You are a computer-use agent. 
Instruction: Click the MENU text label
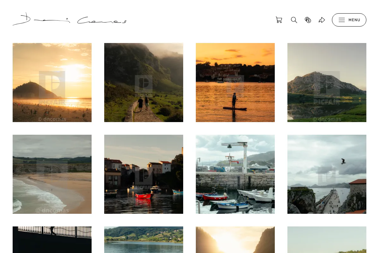354,20
